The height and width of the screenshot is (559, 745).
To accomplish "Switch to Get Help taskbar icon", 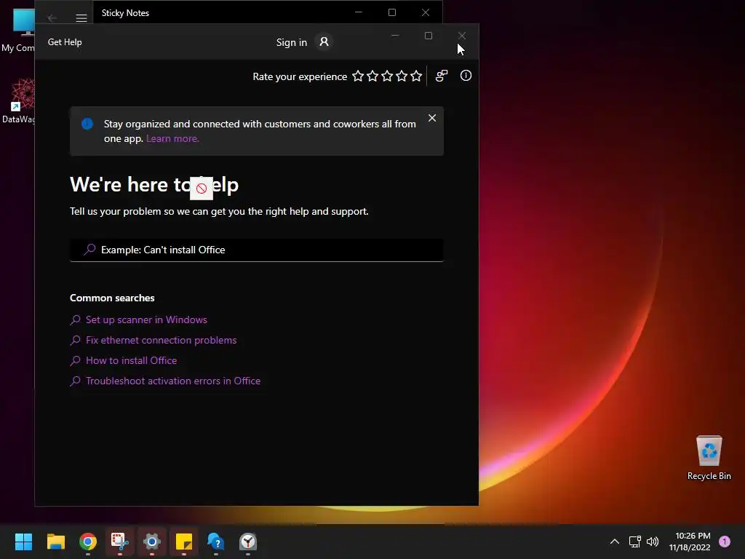I will [215, 542].
